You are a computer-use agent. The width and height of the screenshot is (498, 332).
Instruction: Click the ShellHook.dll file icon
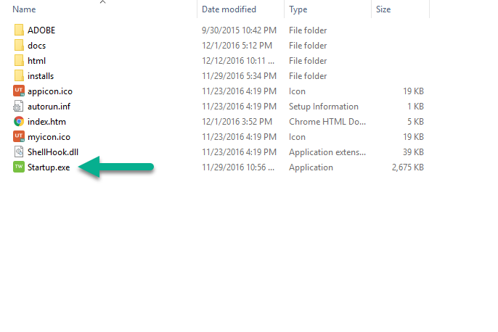[19, 152]
